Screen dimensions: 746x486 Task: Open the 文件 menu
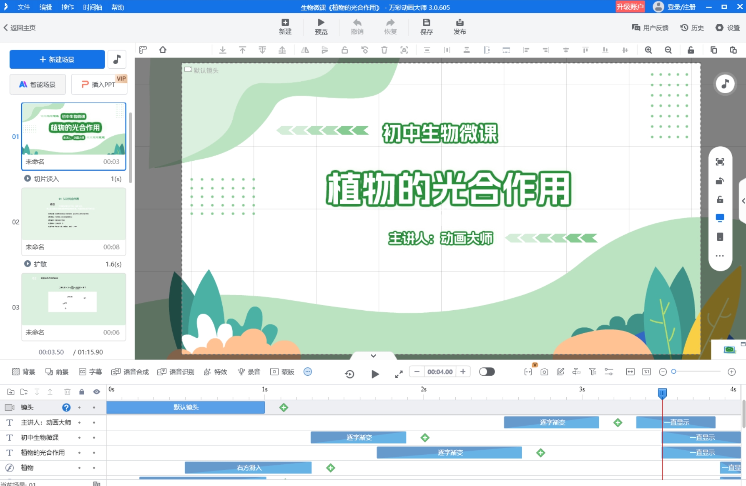coord(24,7)
